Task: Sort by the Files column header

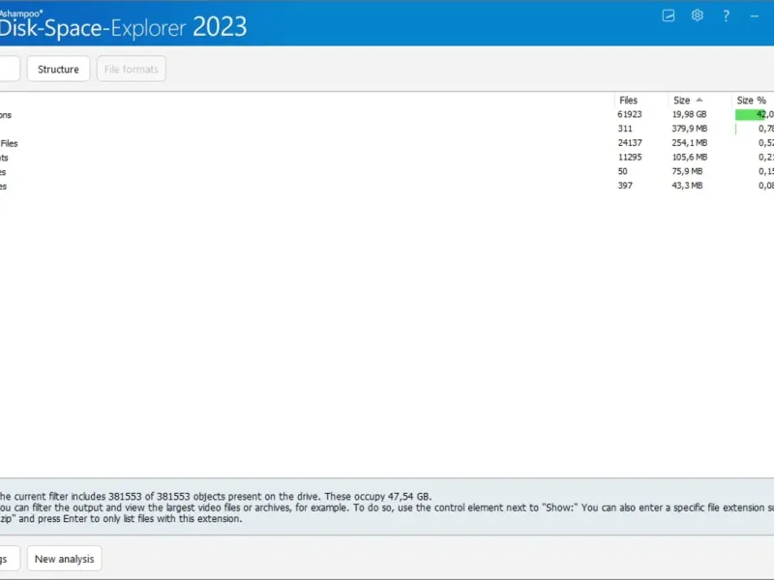Action: pos(628,101)
